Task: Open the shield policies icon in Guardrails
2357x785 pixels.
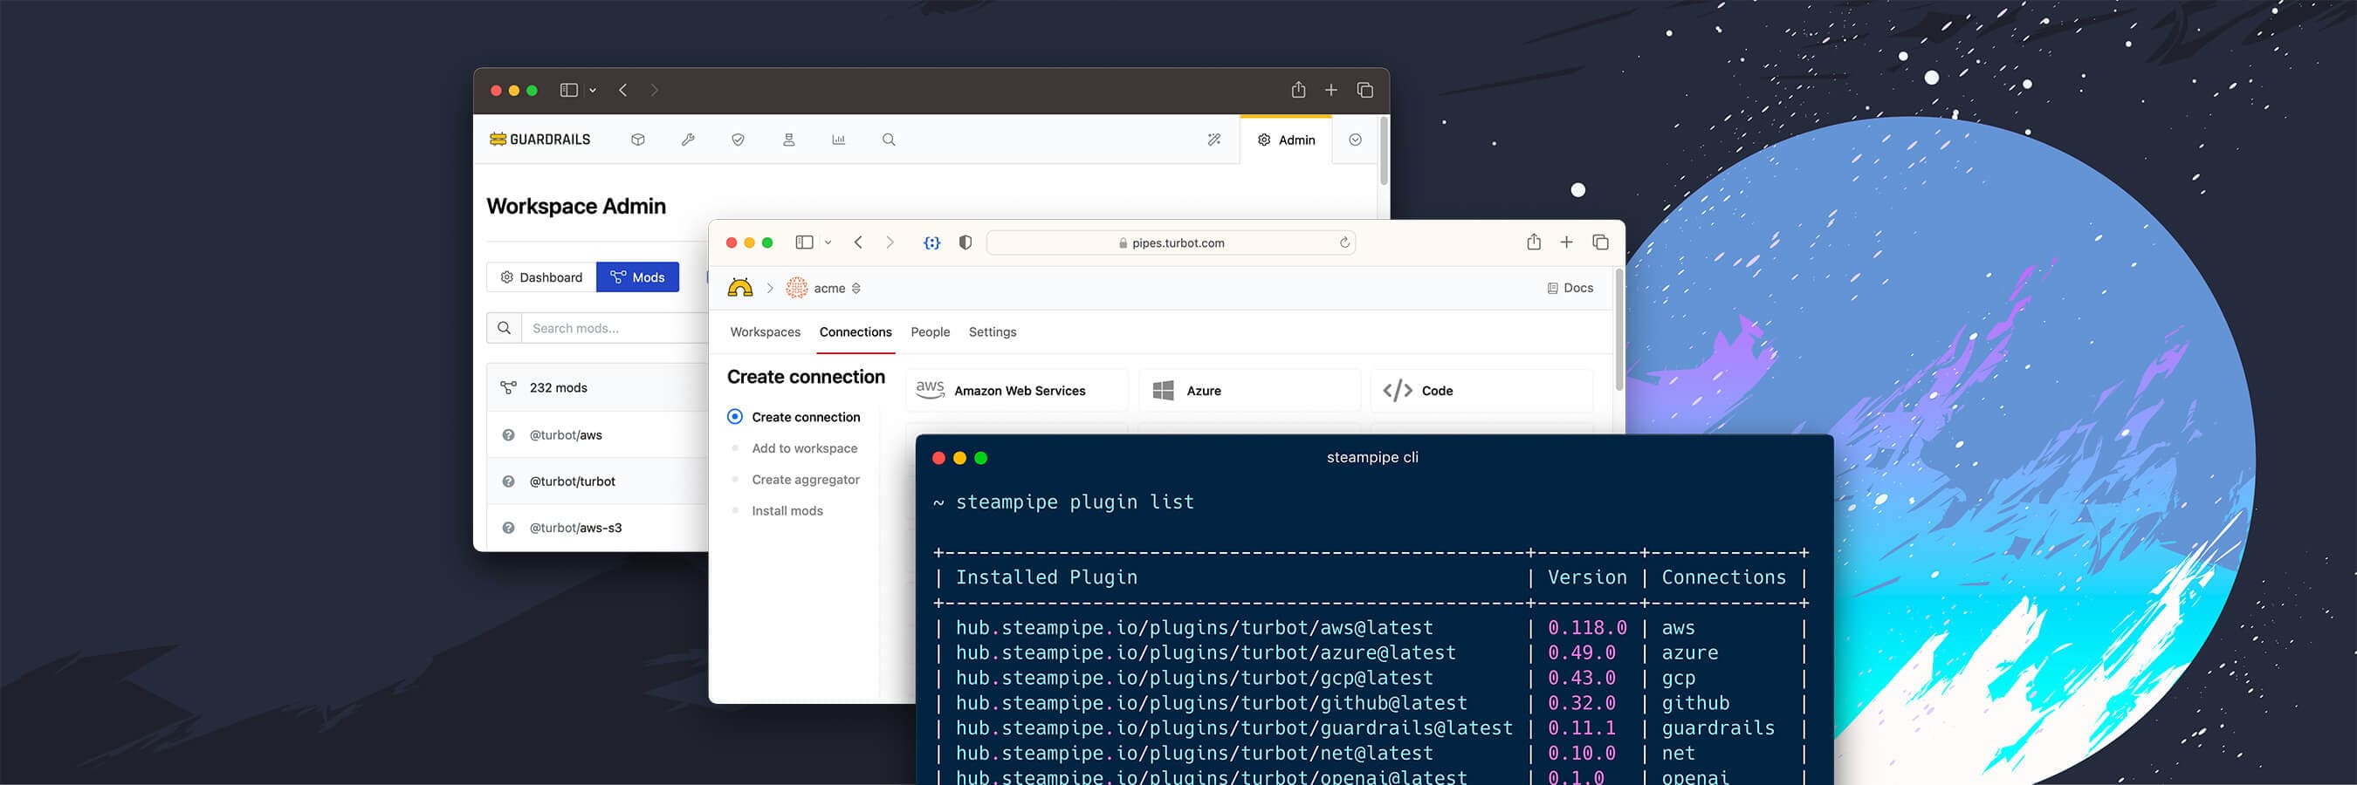Action: pos(738,140)
